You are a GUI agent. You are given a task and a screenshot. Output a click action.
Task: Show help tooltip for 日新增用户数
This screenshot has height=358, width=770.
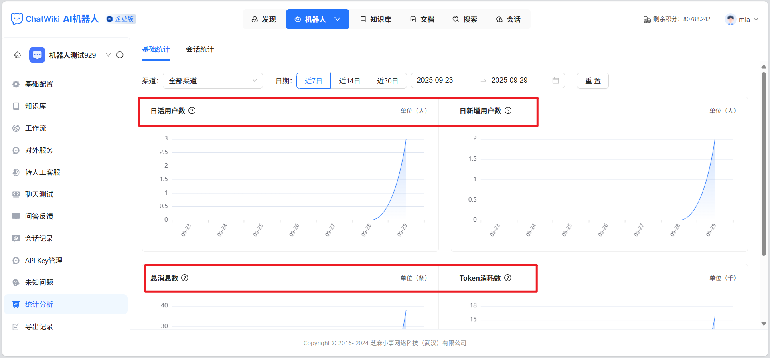click(508, 111)
